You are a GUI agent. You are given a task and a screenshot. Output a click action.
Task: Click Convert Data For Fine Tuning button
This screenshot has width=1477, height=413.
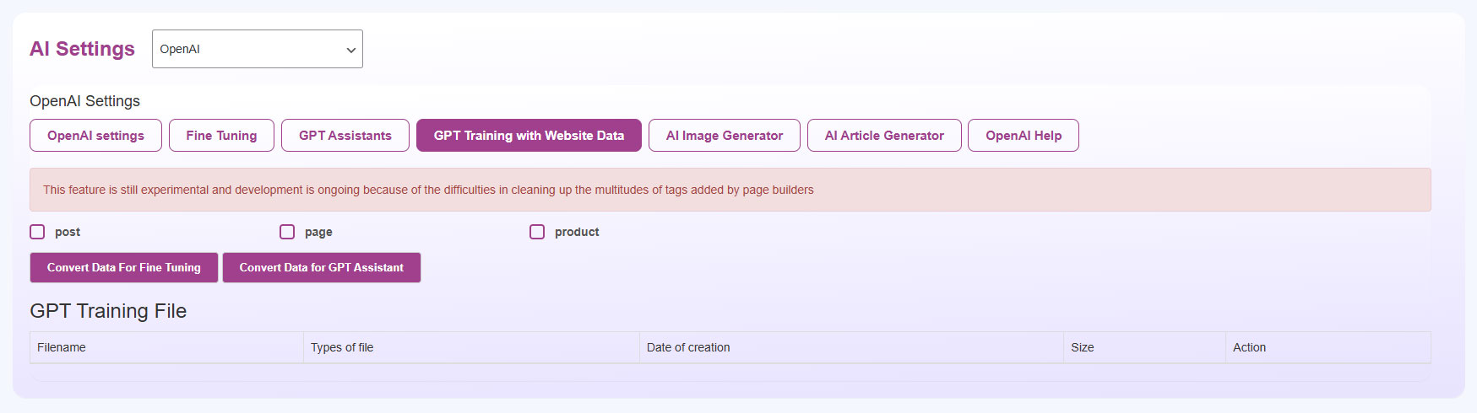pyautogui.click(x=124, y=268)
